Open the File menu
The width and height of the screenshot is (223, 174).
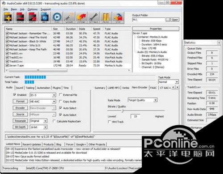click(6, 9)
